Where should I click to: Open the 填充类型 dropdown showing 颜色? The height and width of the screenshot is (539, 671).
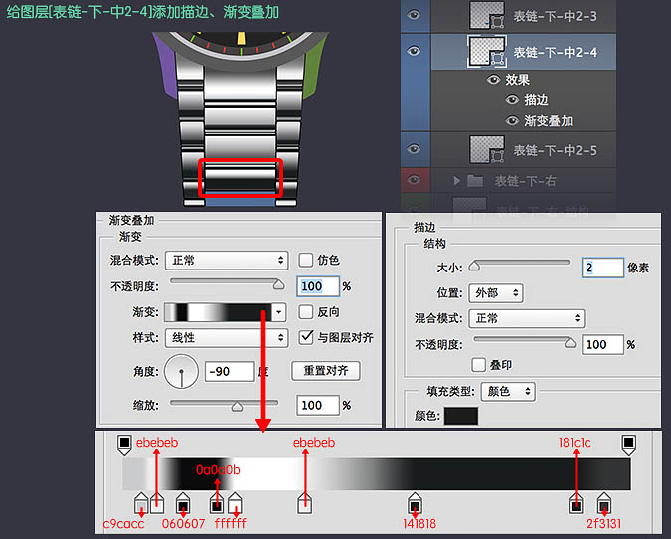(x=508, y=392)
